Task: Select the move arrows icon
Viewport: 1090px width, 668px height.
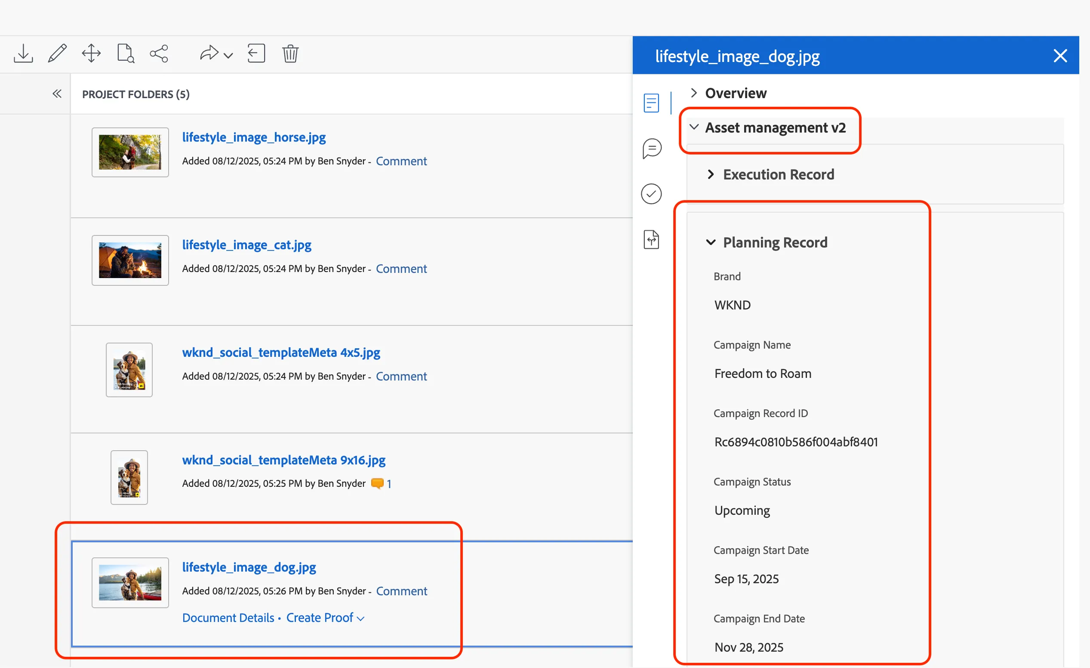Action: tap(92, 54)
